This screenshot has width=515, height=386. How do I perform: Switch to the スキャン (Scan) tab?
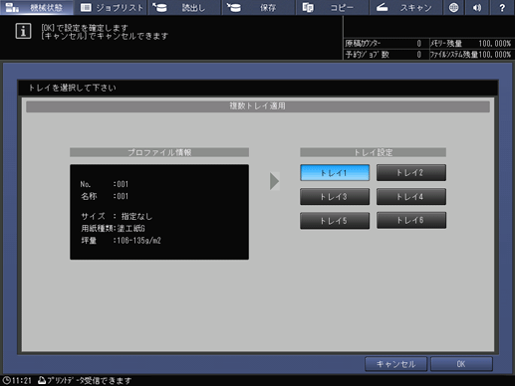pyautogui.click(x=405, y=7)
